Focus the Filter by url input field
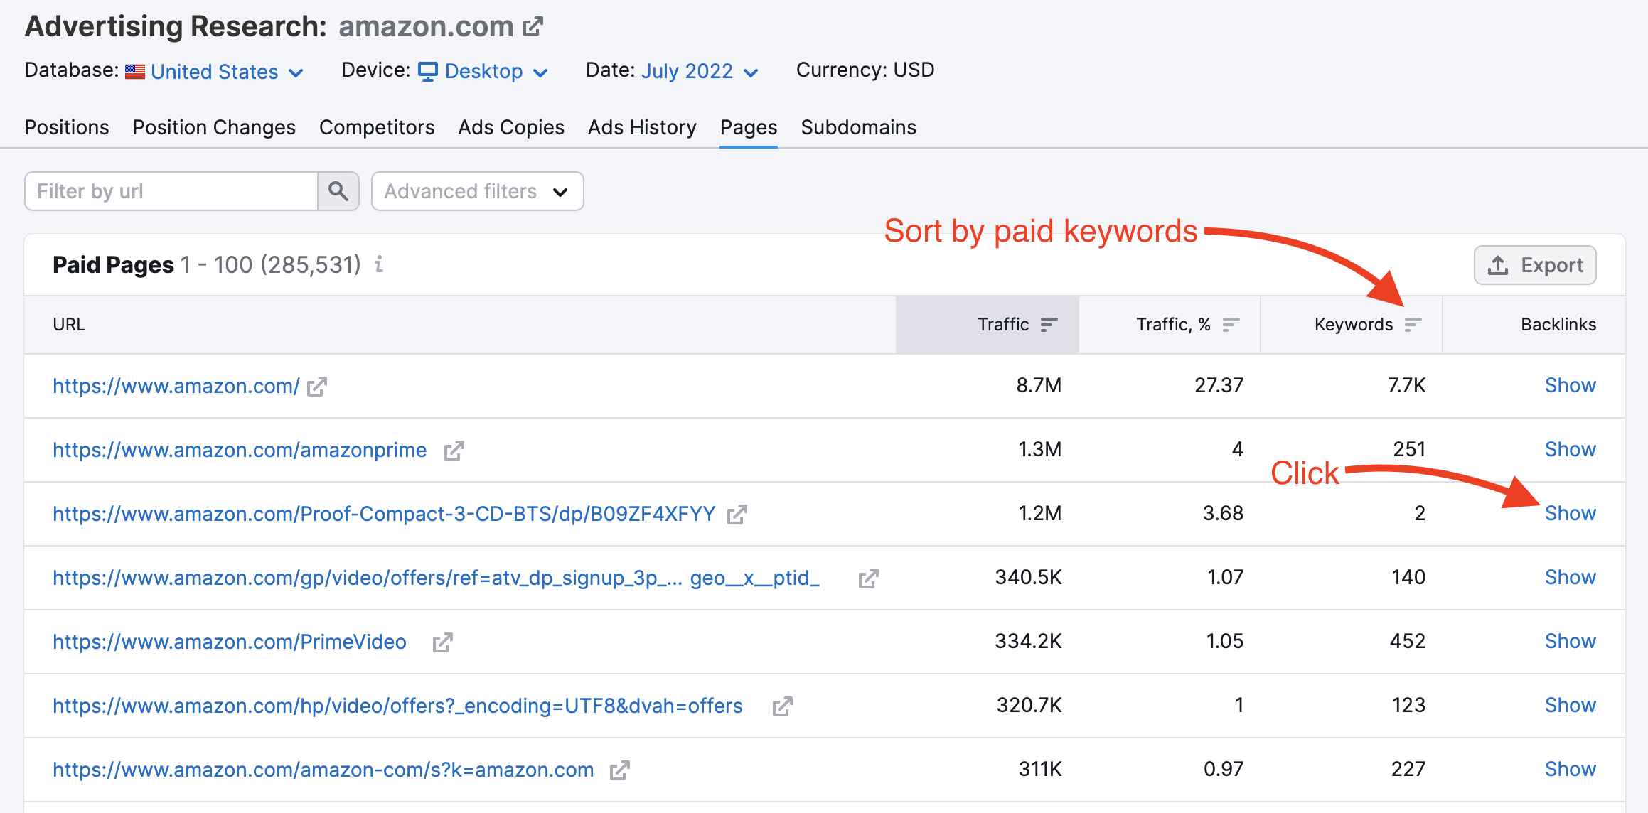This screenshot has width=1648, height=813. point(171,191)
